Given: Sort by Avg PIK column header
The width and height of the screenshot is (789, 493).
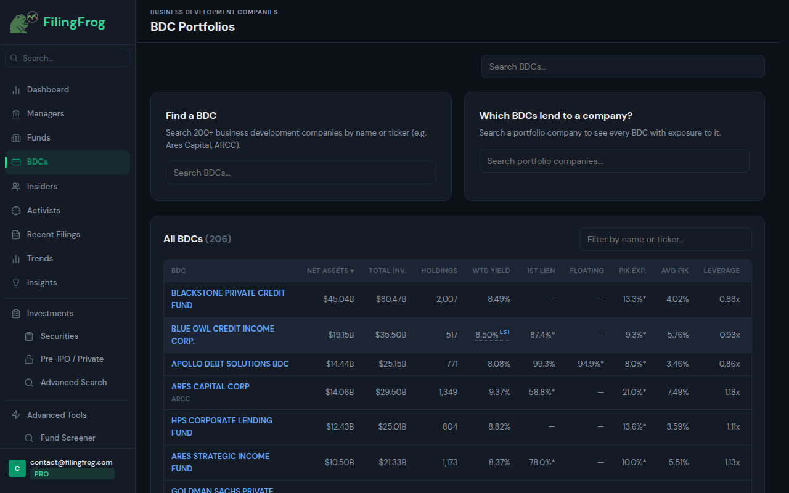Looking at the screenshot, I should coord(675,271).
